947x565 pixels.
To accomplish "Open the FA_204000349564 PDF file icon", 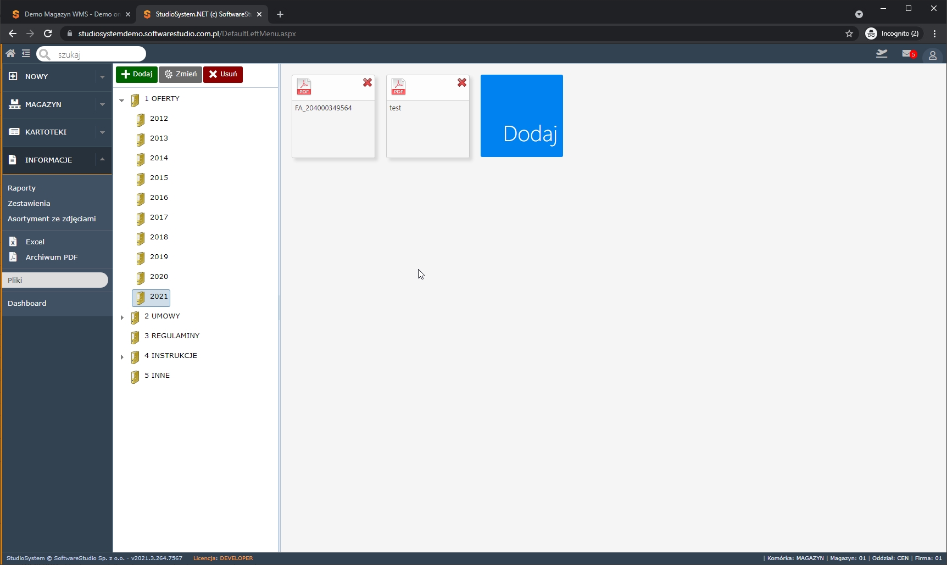I will pos(304,86).
